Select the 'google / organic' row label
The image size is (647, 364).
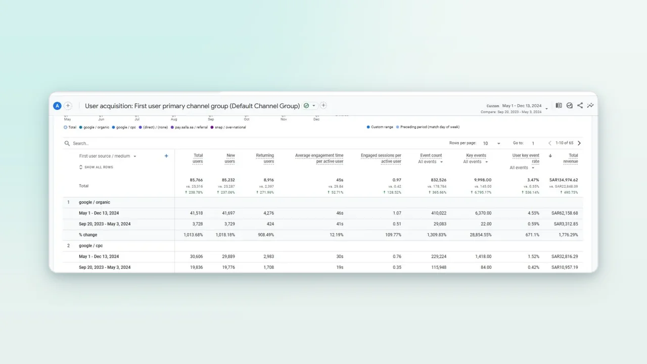click(94, 202)
